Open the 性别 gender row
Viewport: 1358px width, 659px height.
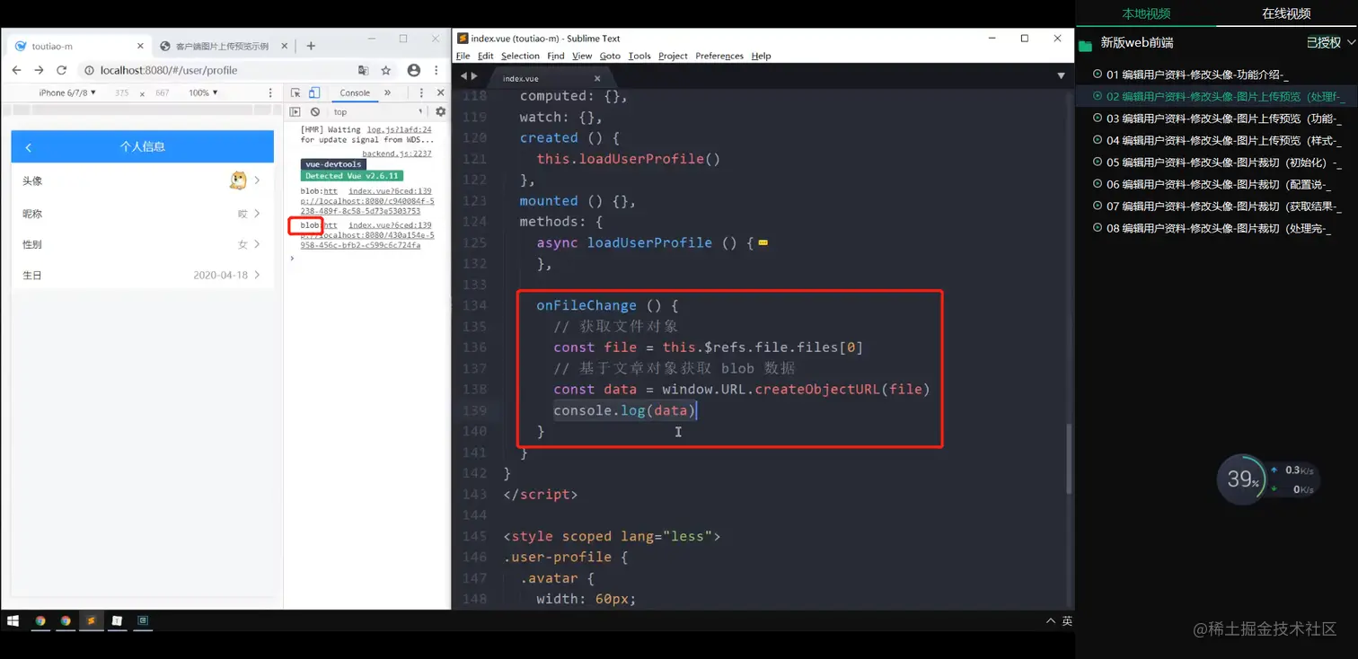pos(142,244)
